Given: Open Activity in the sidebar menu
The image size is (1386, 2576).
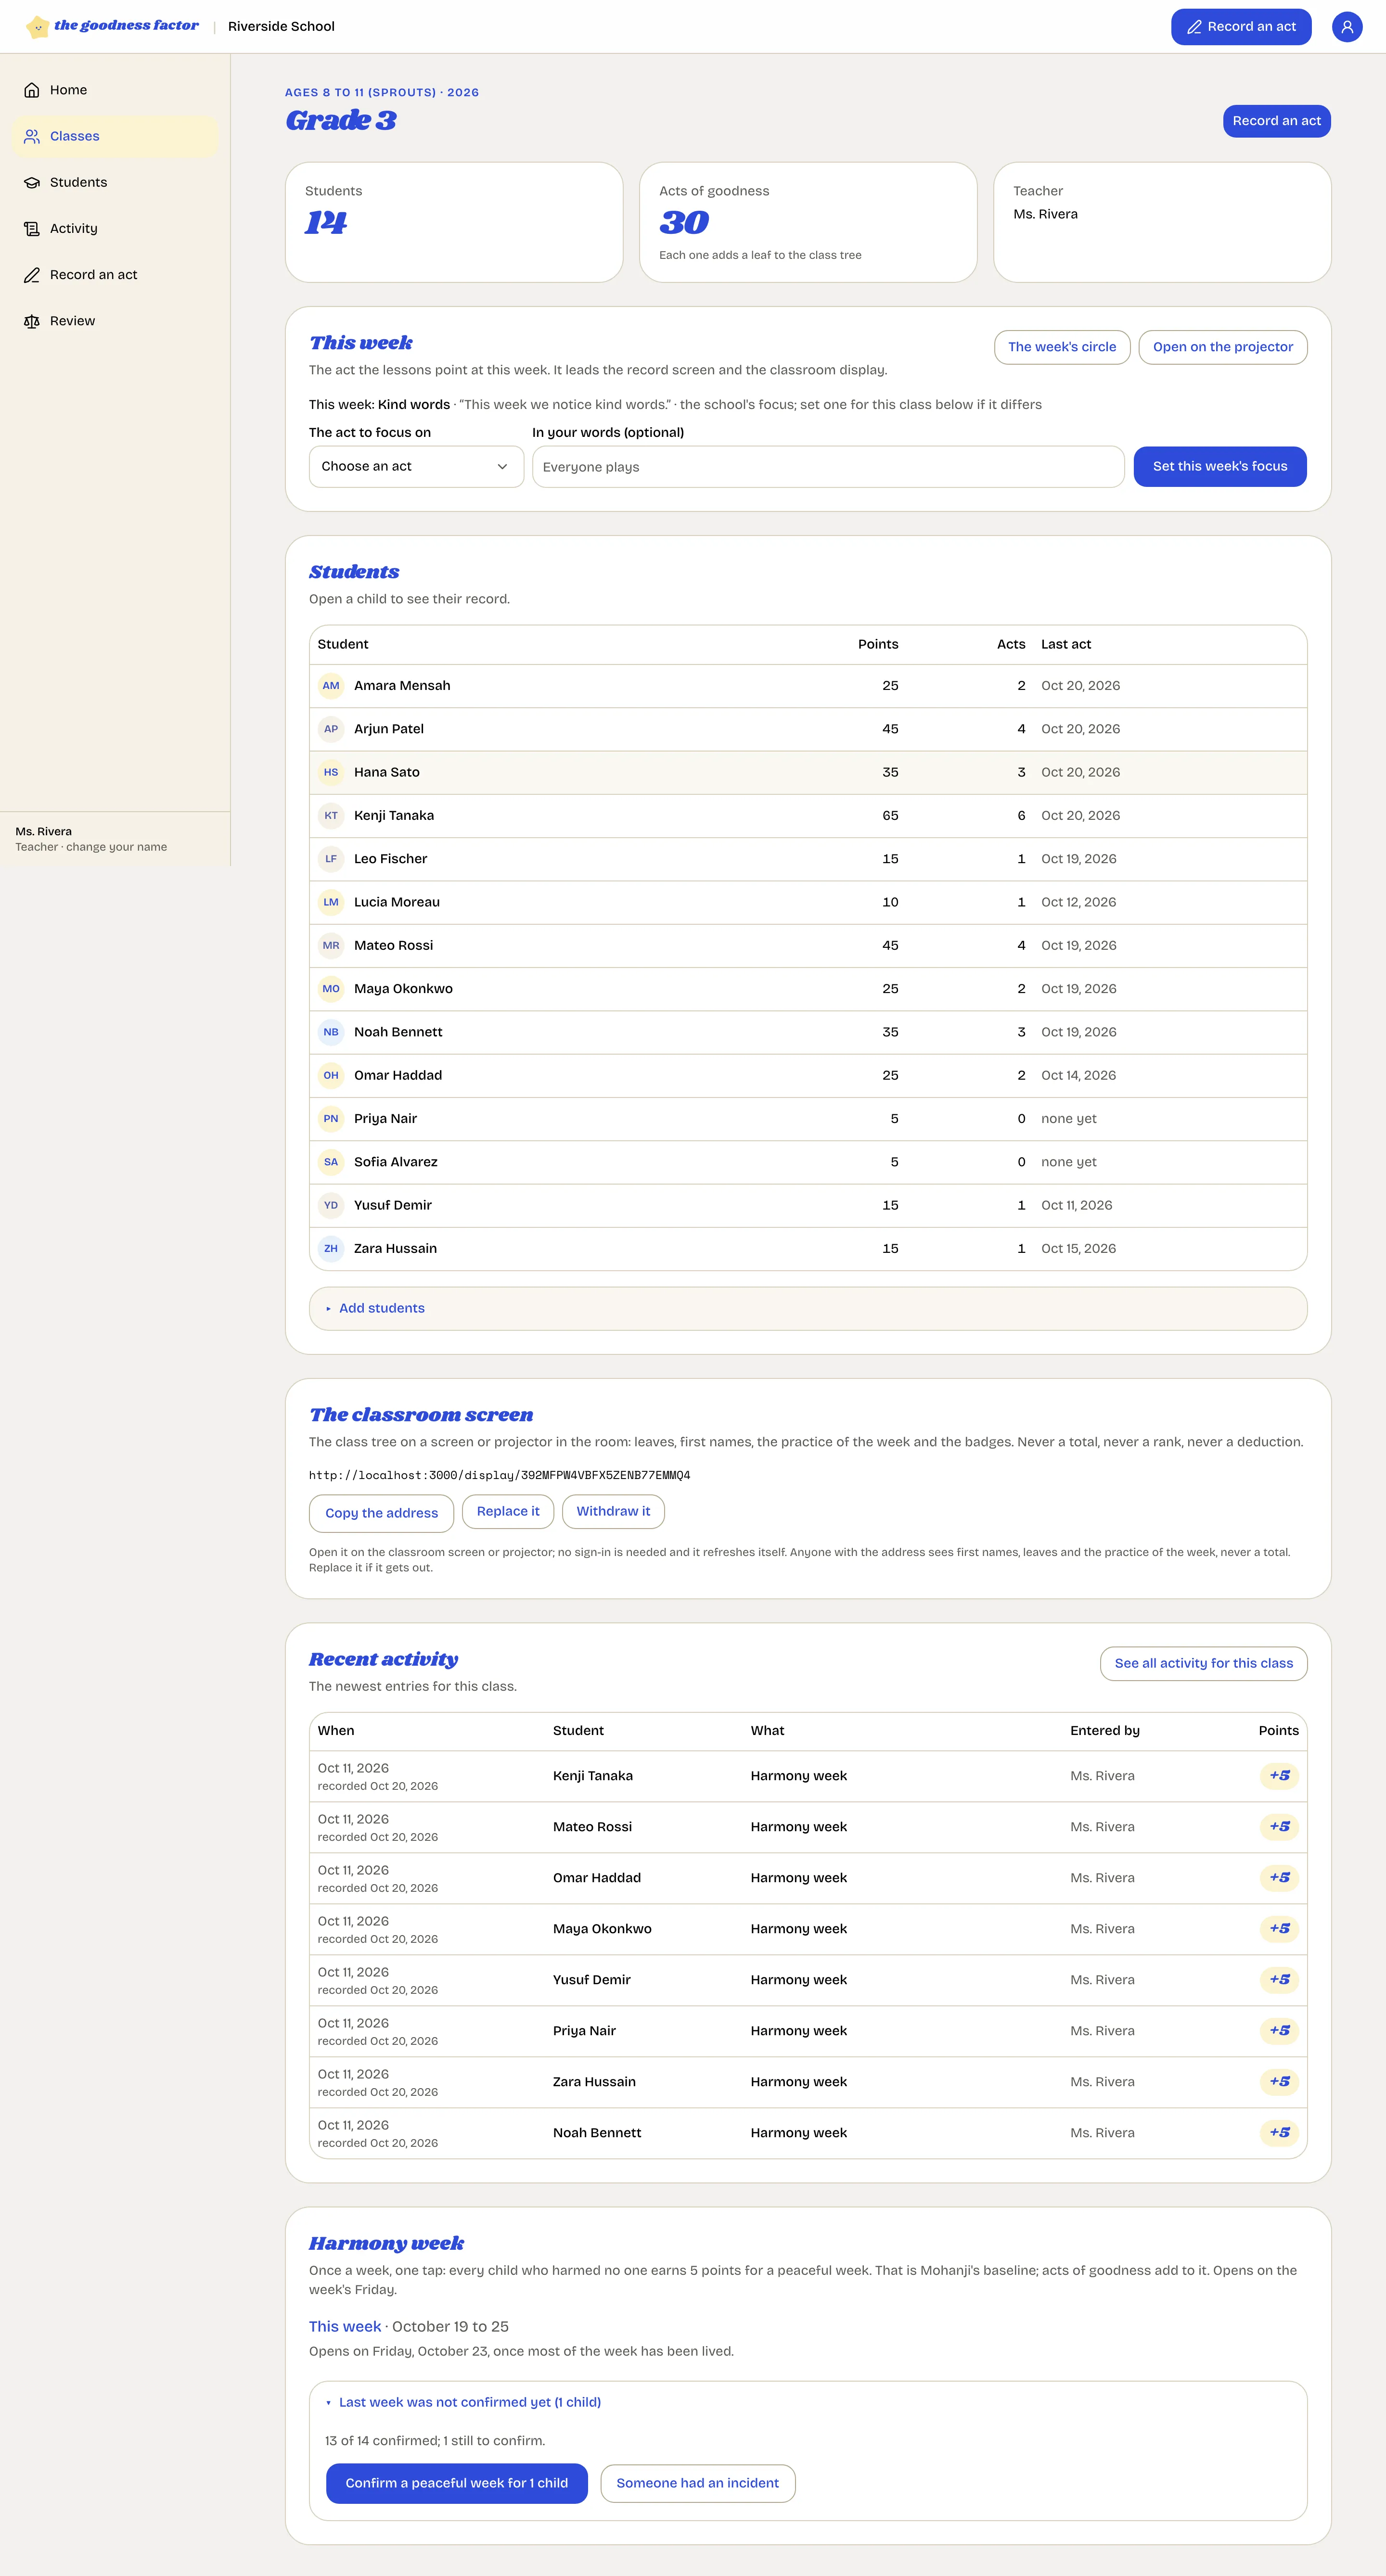Looking at the screenshot, I should (115, 228).
